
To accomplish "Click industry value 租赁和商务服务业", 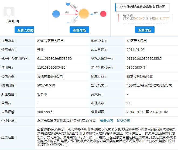I will pos(140,76).
